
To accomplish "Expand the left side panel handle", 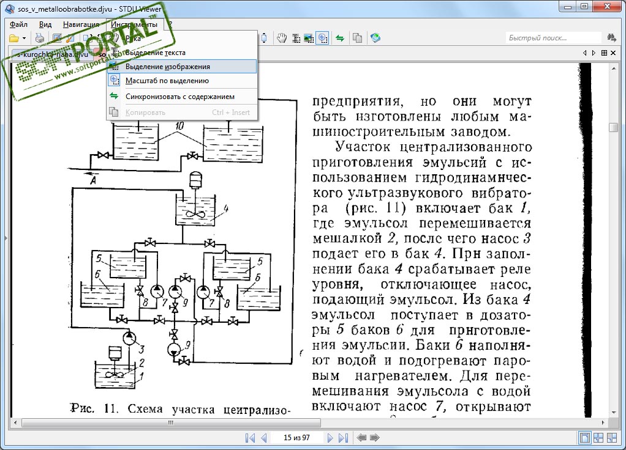I will point(6,238).
